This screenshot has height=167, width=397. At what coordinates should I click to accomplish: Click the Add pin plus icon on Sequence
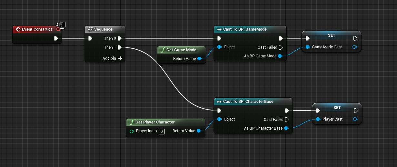pos(120,58)
